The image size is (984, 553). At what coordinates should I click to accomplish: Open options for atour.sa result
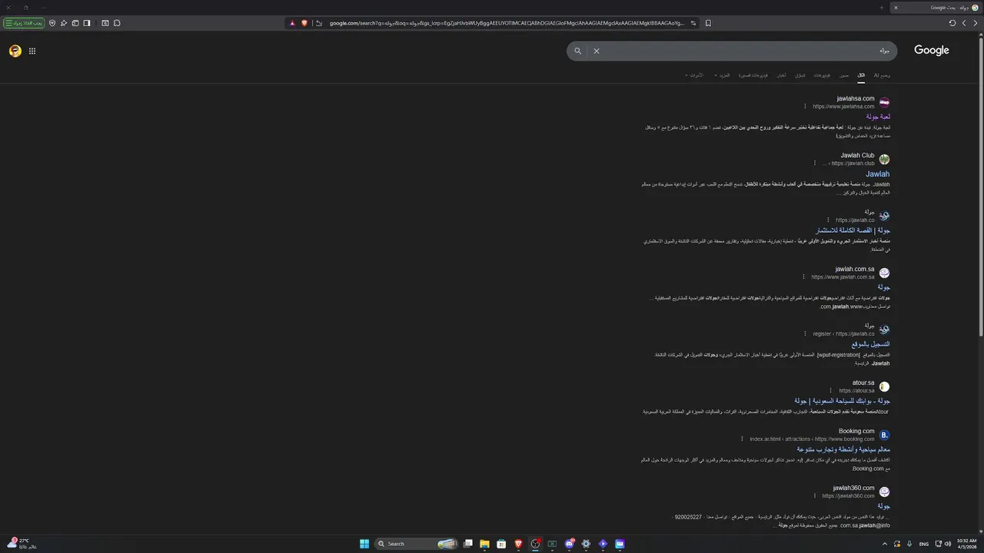point(831,390)
